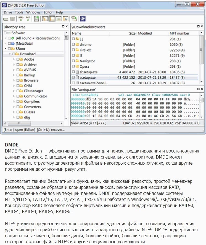206x245 pixels.
Task: Select the Communicator folder in tree
Action: point(35,96)
